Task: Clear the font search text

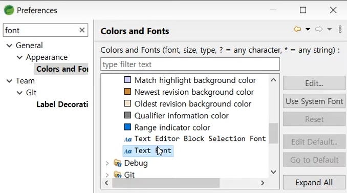Action: pos(82,30)
